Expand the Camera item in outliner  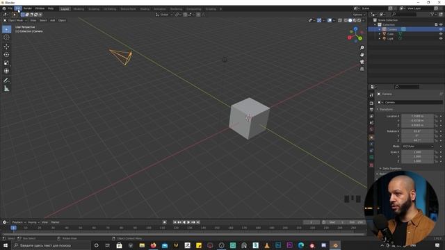coord(380,29)
